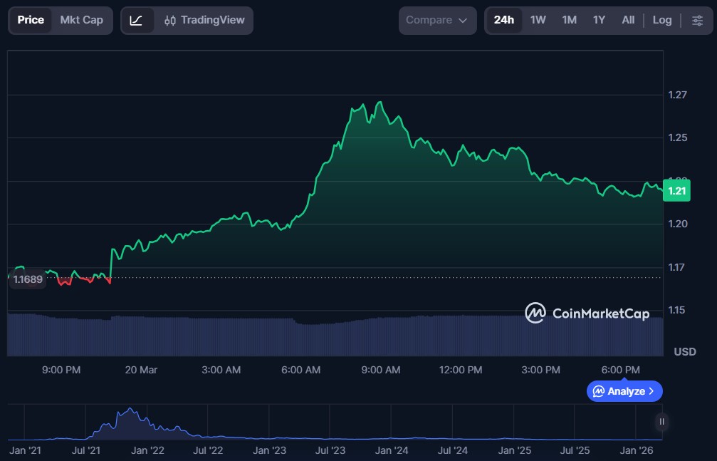The height and width of the screenshot is (461, 717).
Task: Open the Compare dropdown
Action: pyautogui.click(x=437, y=21)
